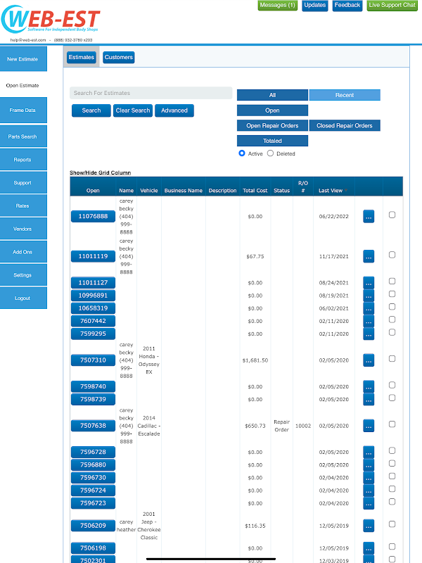
Task: Open estimate 7507310
Action: click(x=93, y=360)
